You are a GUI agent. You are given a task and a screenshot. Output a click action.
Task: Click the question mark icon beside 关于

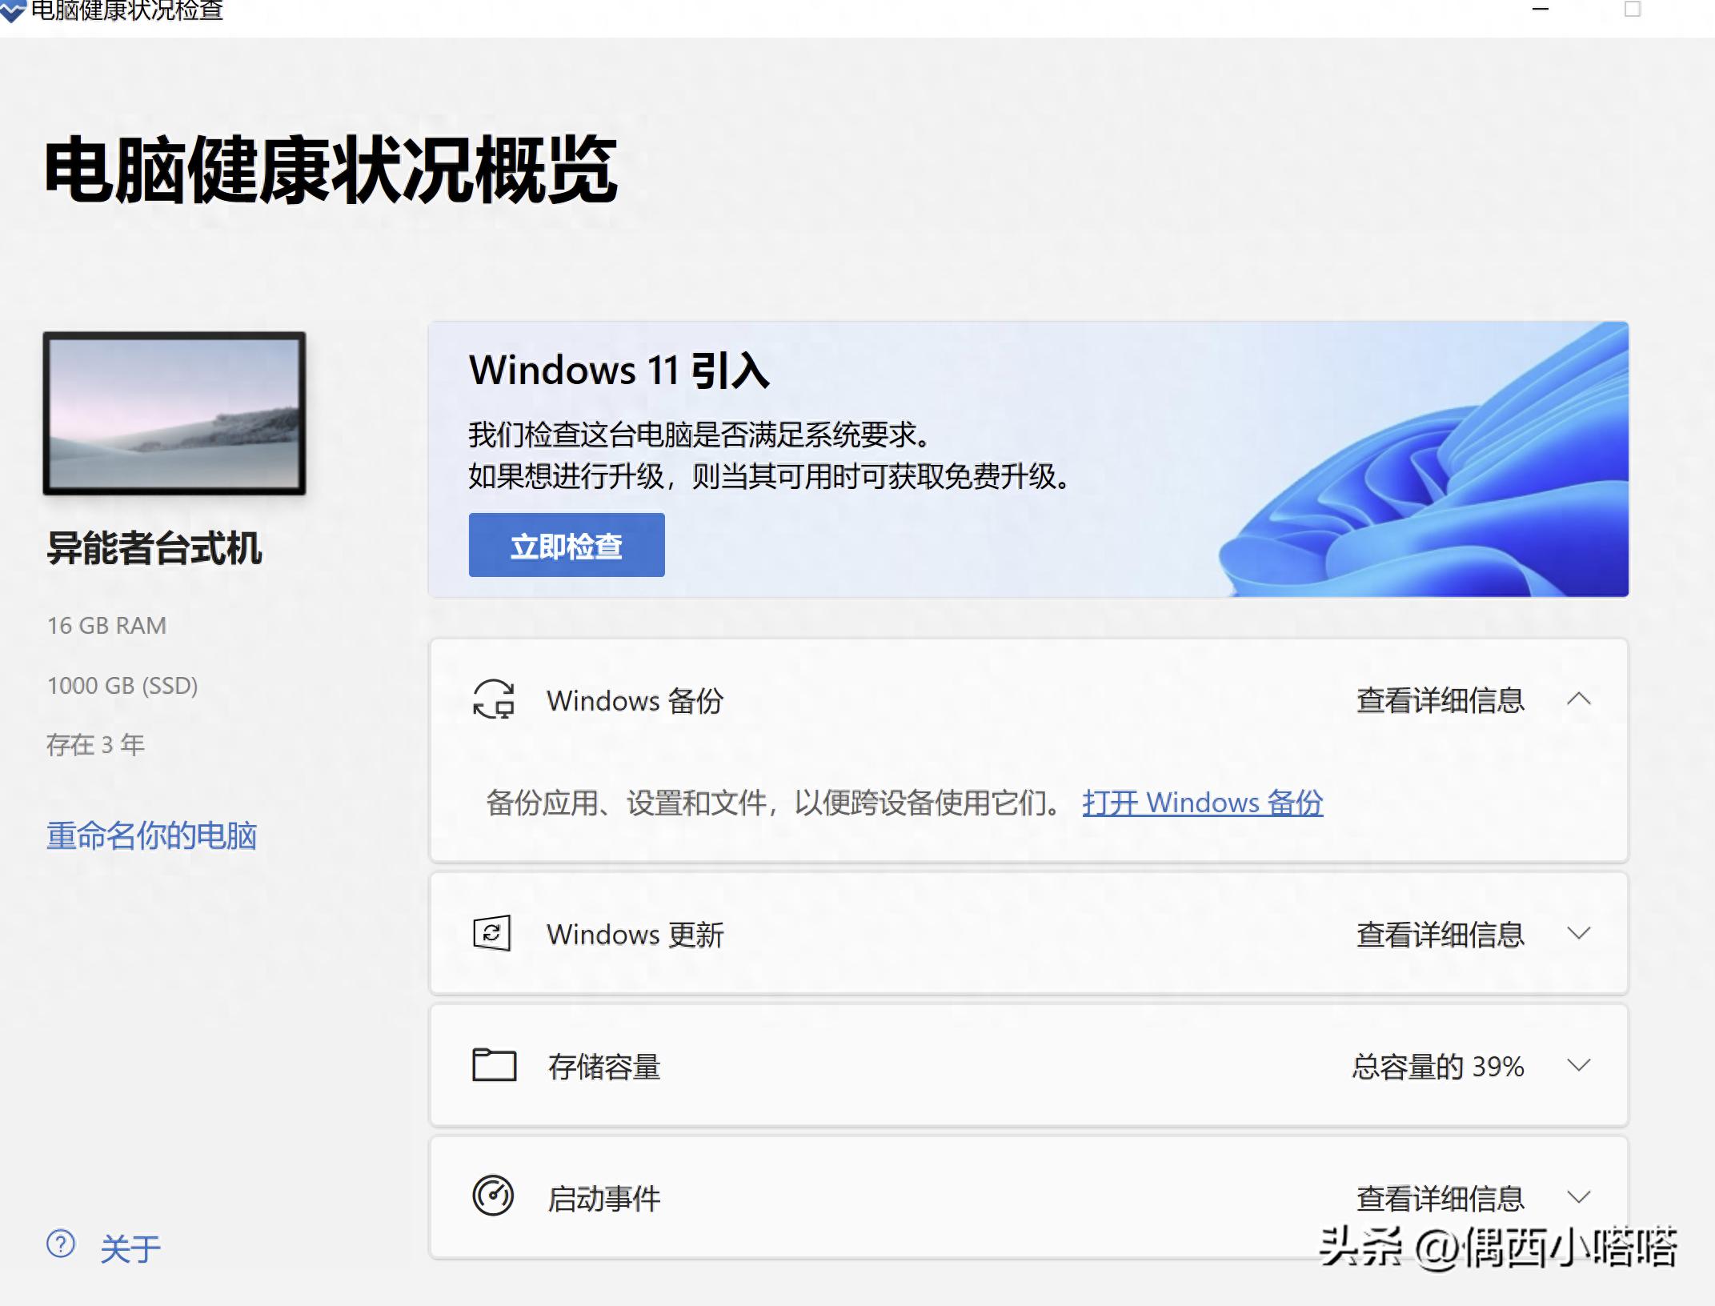click(x=61, y=1244)
